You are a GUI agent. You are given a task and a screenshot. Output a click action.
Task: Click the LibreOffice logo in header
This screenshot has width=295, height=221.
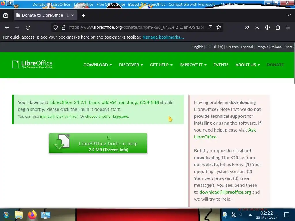click(32, 65)
